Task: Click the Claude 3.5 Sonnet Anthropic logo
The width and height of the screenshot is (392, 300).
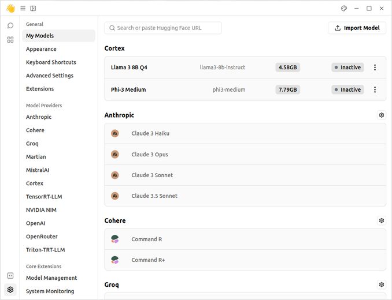Action: pos(115,196)
